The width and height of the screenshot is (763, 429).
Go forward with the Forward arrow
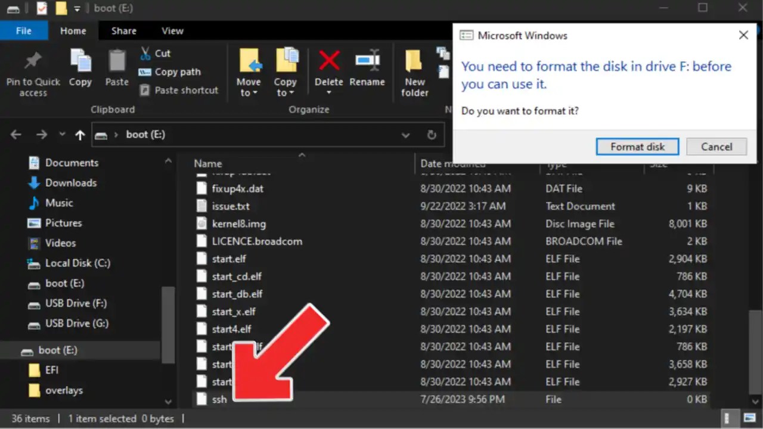click(x=41, y=135)
